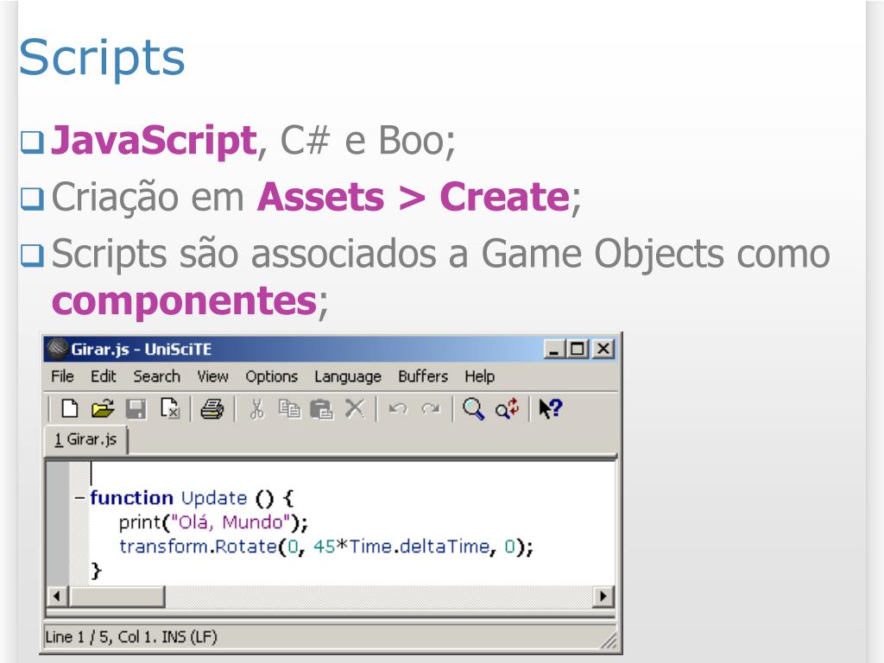Select the 1 Girar.js tab

(x=86, y=439)
